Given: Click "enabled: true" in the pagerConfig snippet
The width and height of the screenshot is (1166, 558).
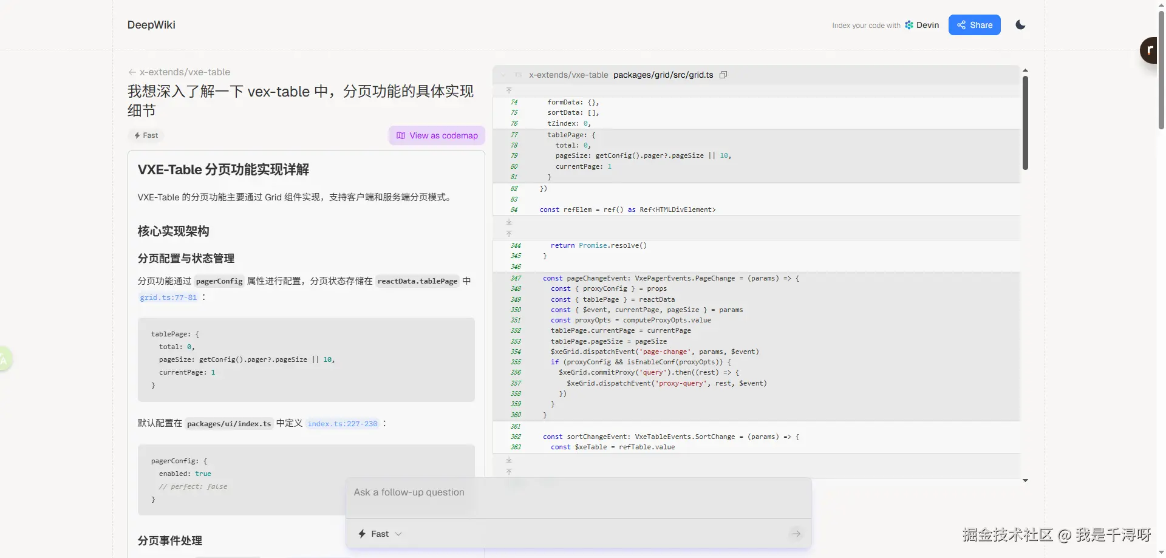Looking at the screenshot, I should tap(185, 474).
